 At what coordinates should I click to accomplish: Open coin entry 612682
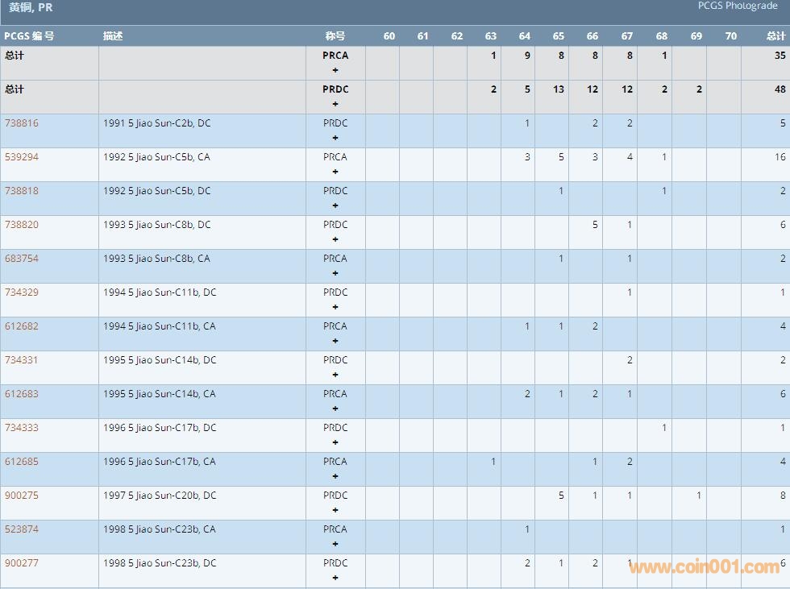click(22, 326)
